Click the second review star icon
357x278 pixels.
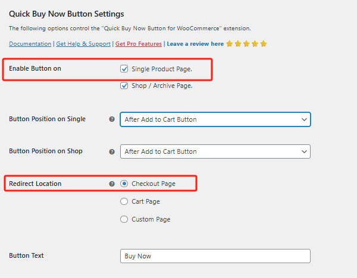(x=238, y=44)
